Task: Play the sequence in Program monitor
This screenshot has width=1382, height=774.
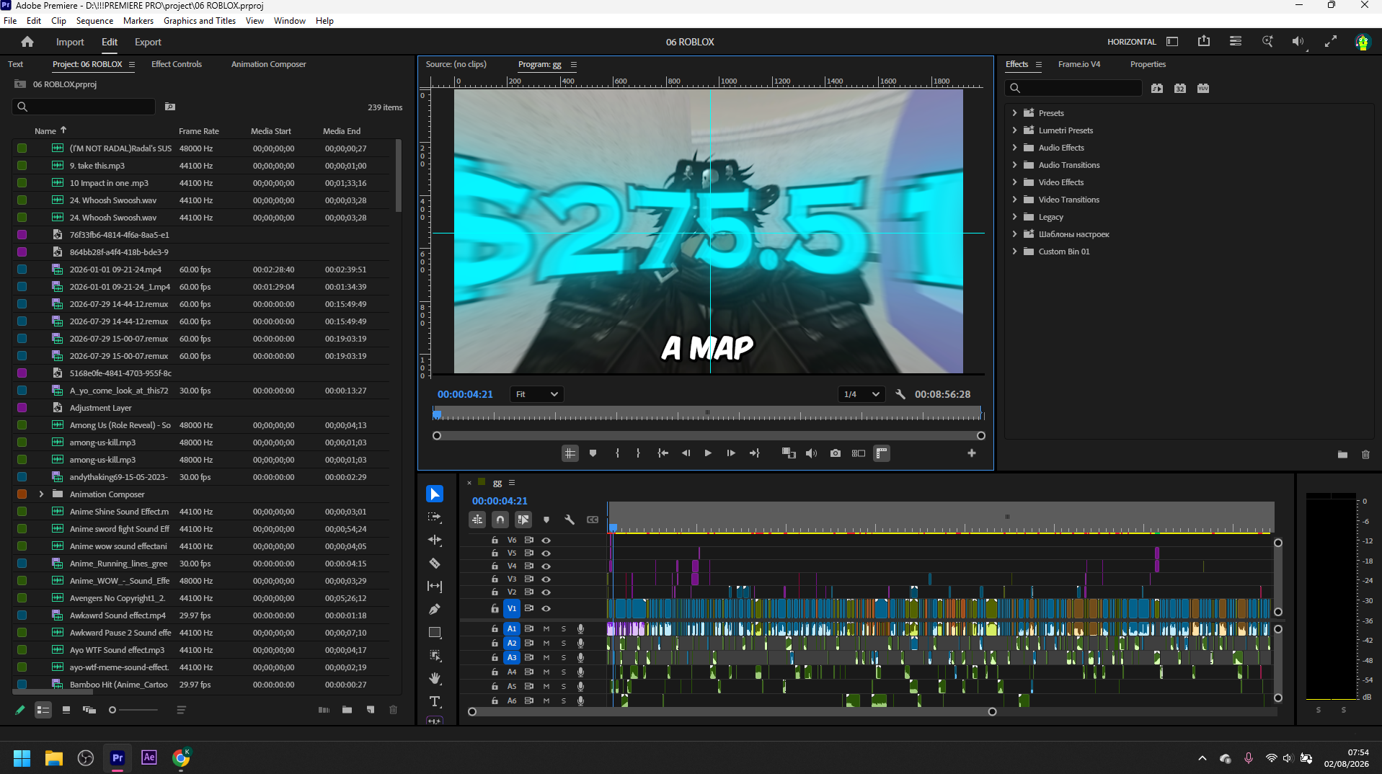Action: pyautogui.click(x=708, y=453)
